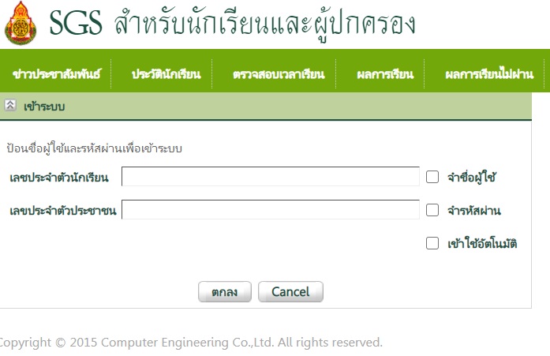Click the Copyright 2015 Computer Engineering footer text
This screenshot has height=356, width=550.
pos(191,342)
